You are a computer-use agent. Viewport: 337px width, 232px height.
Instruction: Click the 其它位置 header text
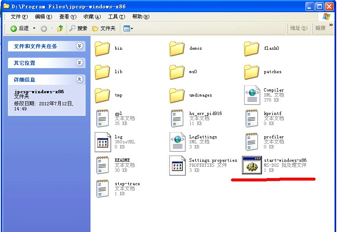point(24,63)
